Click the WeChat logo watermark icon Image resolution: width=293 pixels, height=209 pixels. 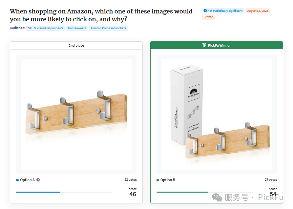pyautogui.click(x=217, y=198)
